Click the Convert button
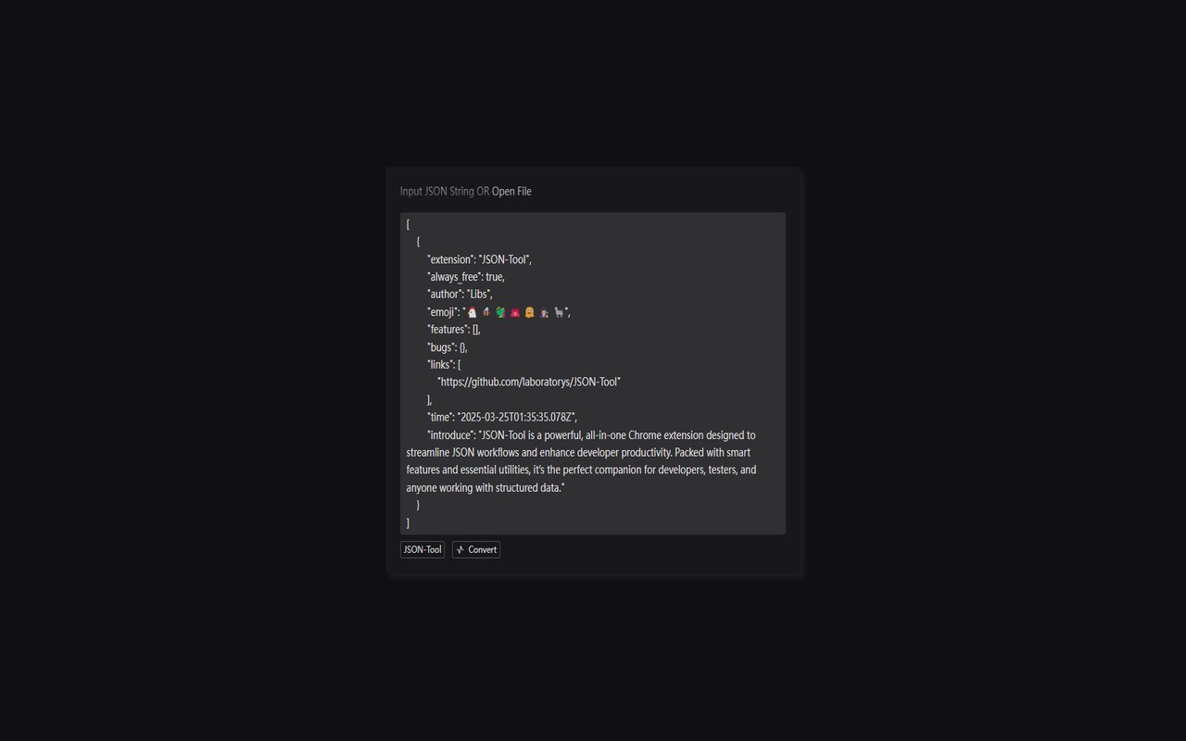The height and width of the screenshot is (741, 1186). point(476,550)
